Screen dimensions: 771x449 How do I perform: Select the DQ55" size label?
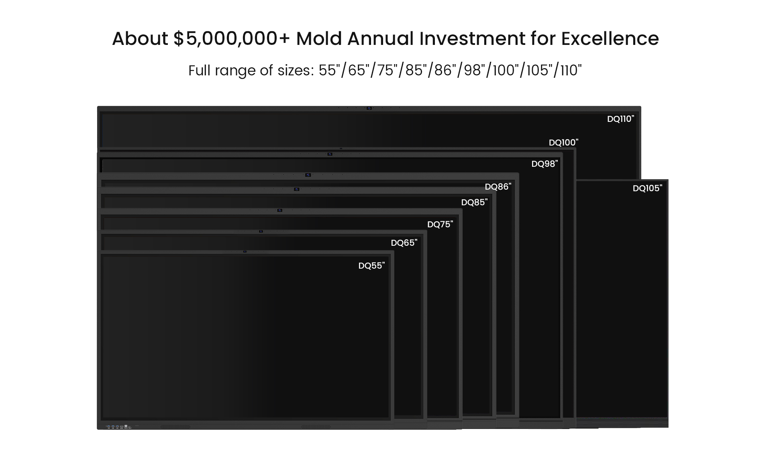pos(371,266)
